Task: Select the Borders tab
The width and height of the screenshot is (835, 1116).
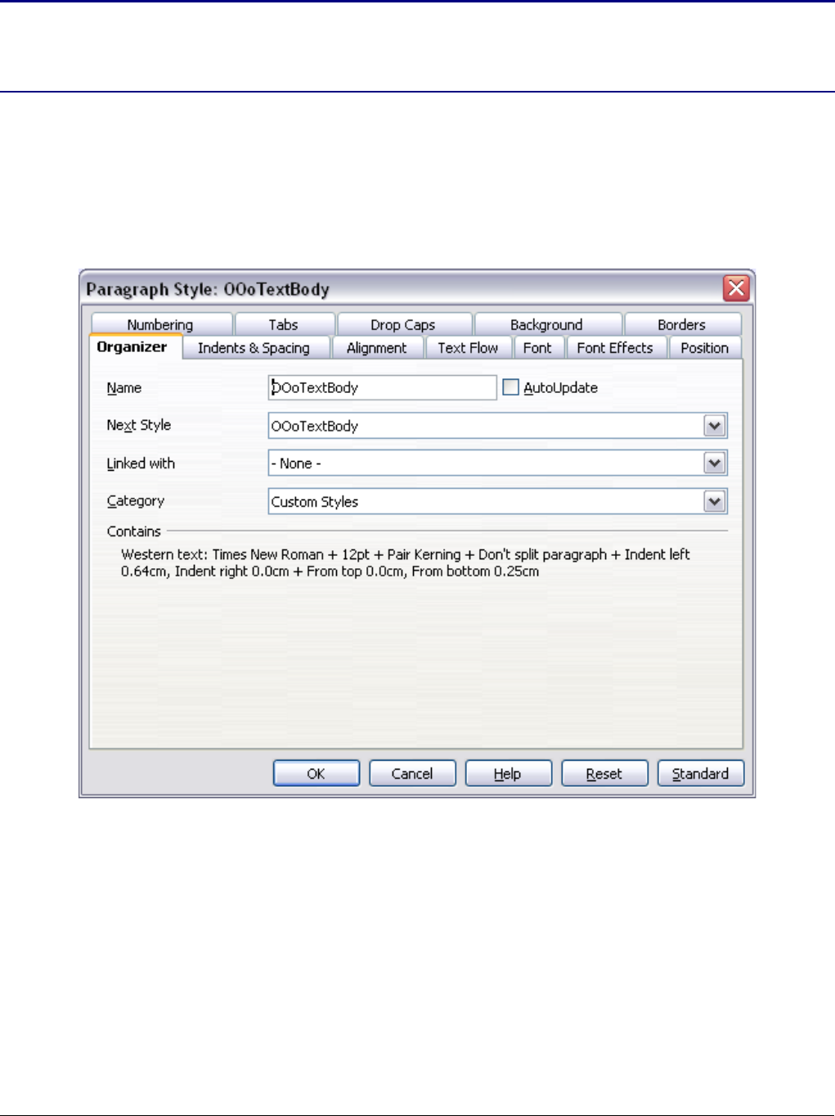Action: pyautogui.click(x=682, y=324)
